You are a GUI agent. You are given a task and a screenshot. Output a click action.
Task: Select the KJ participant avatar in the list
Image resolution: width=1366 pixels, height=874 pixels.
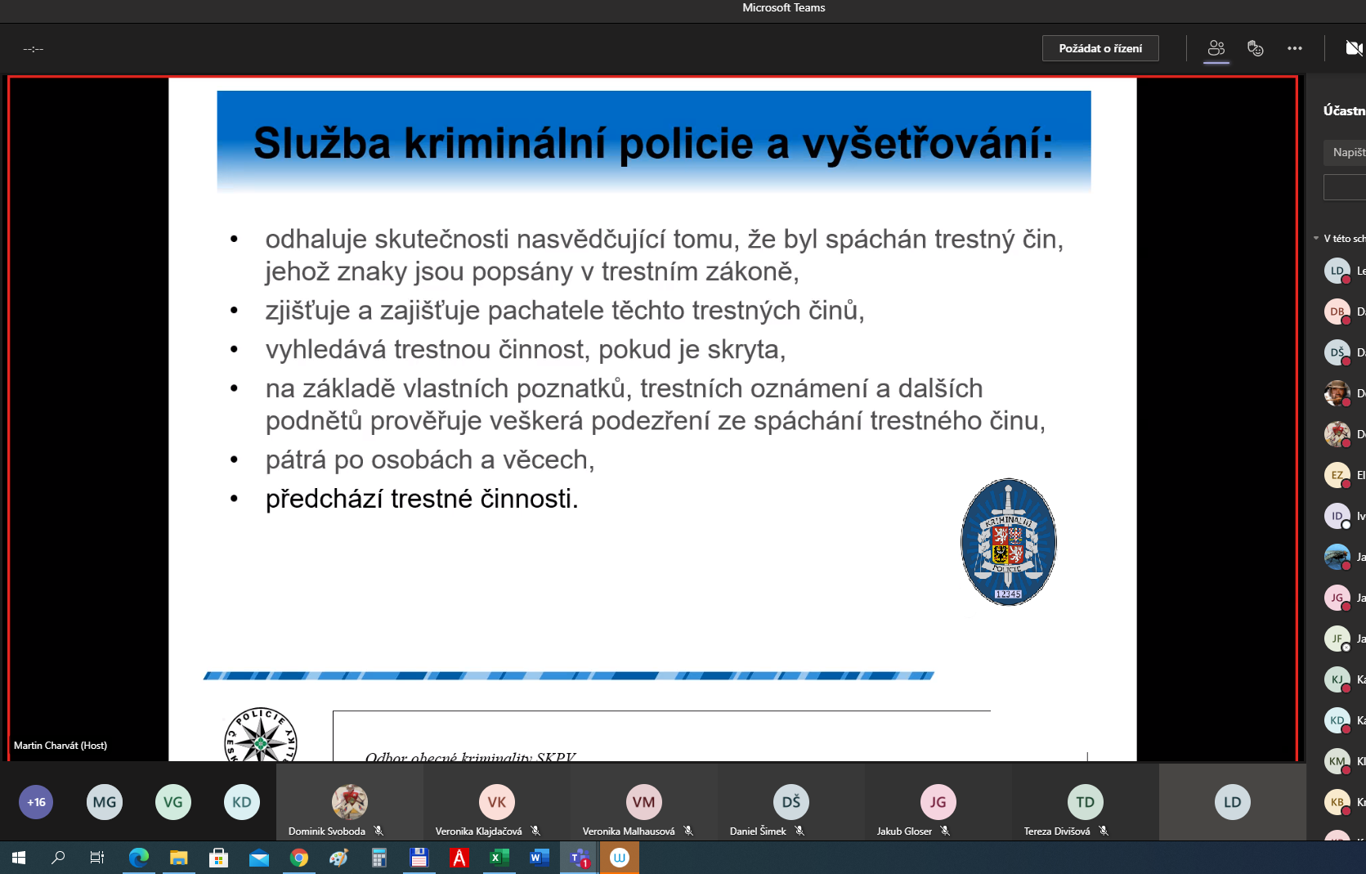tap(1337, 679)
